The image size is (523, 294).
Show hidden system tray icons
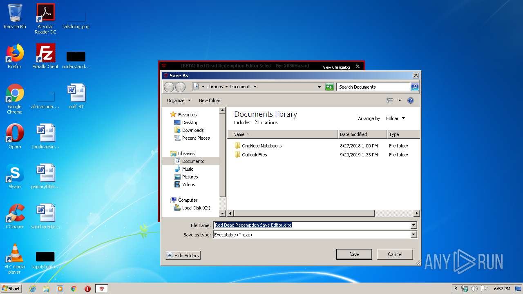click(456, 289)
